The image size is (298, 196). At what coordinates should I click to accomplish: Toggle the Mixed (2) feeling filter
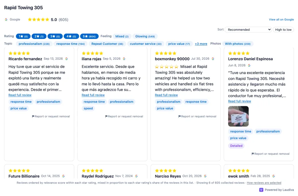pyautogui.click(x=122, y=36)
